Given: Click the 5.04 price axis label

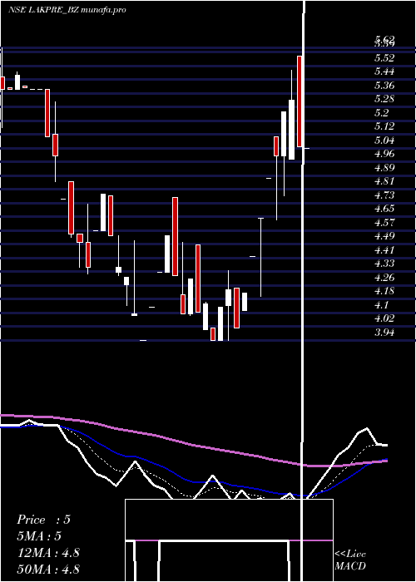Looking at the screenshot, I should coord(384,140).
